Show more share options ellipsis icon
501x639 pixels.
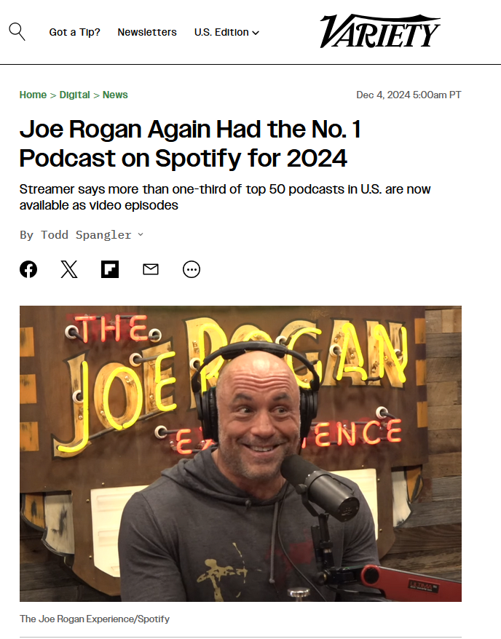pyautogui.click(x=192, y=269)
